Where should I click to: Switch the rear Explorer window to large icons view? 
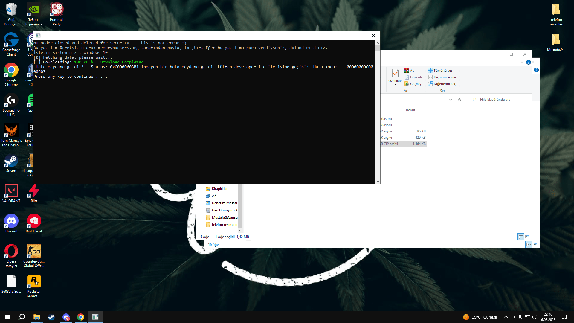[535, 244]
